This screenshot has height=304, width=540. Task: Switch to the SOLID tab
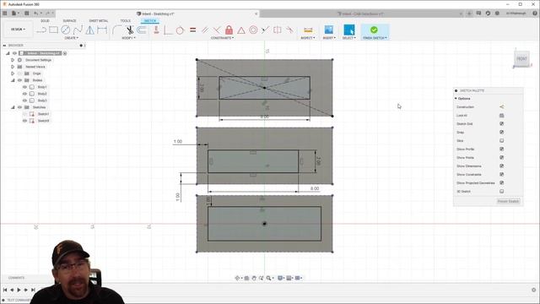click(45, 21)
